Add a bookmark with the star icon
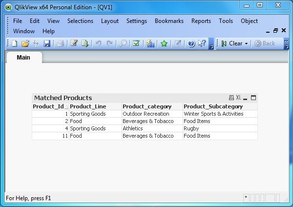Screen dimensions: 293x207 (164, 43)
